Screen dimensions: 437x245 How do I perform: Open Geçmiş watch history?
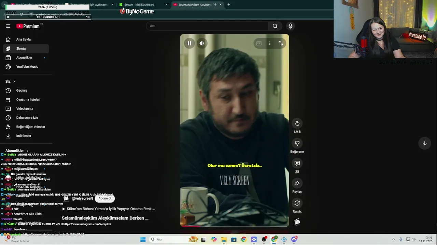point(26,91)
